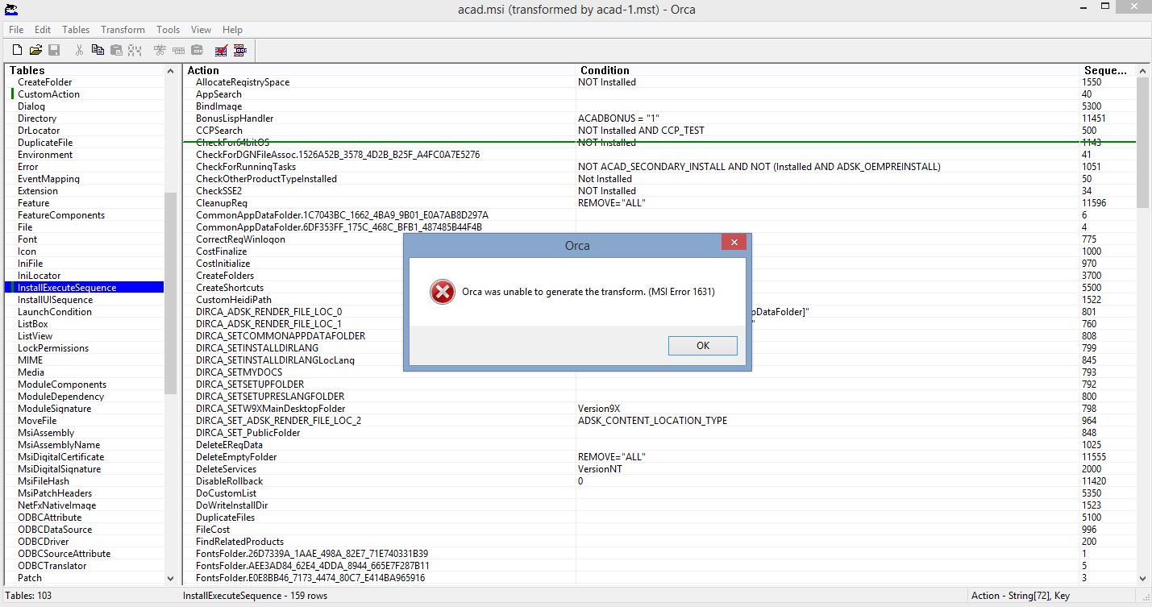Sort by the Condition column header
1152x607 pixels.
coord(828,70)
